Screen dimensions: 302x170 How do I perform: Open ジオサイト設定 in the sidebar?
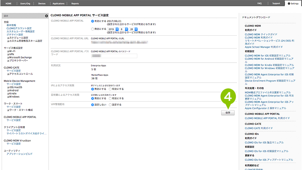pyautogui.click(x=15, y=34)
